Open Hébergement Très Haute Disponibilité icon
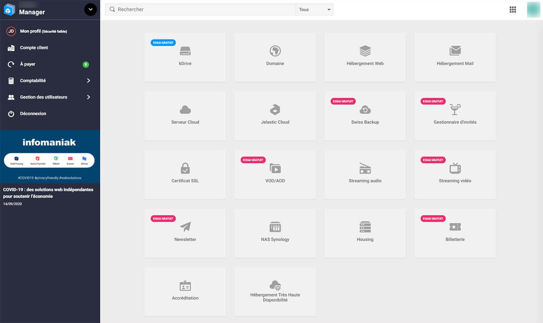The width and height of the screenshot is (543, 323). click(x=275, y=285)
